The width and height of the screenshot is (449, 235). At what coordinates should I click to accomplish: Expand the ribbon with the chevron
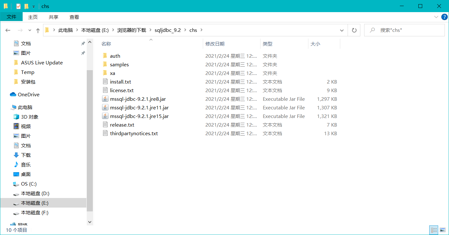(436, 17)
